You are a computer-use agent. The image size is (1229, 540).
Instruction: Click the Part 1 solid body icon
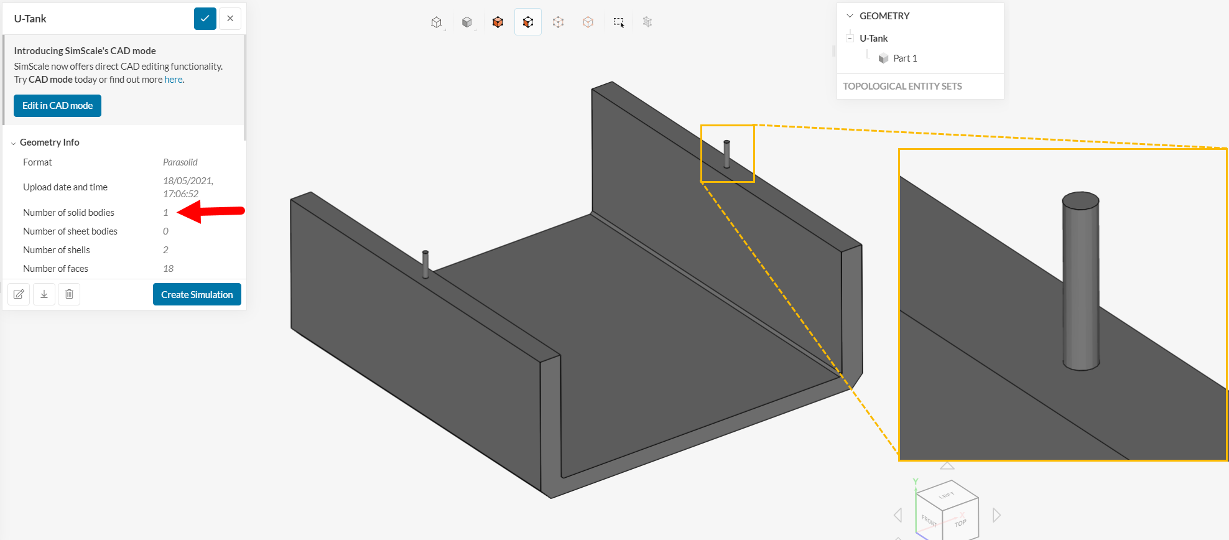883,58
